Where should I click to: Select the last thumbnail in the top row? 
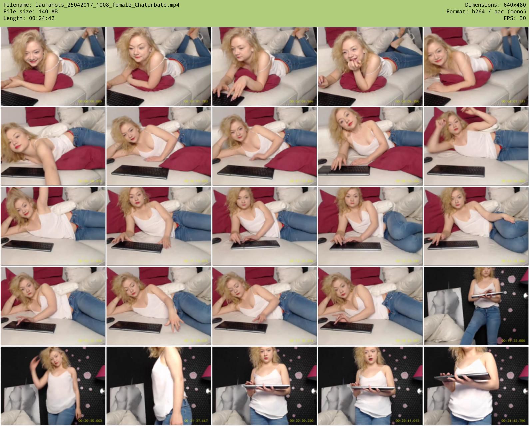[476, 67]
